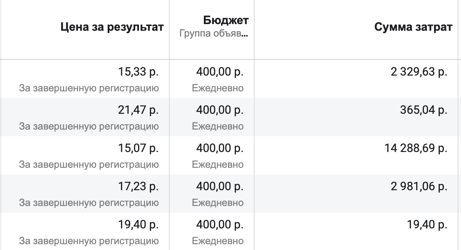Edit the 400,00 р. budget in first row

(x=220, y=71)
